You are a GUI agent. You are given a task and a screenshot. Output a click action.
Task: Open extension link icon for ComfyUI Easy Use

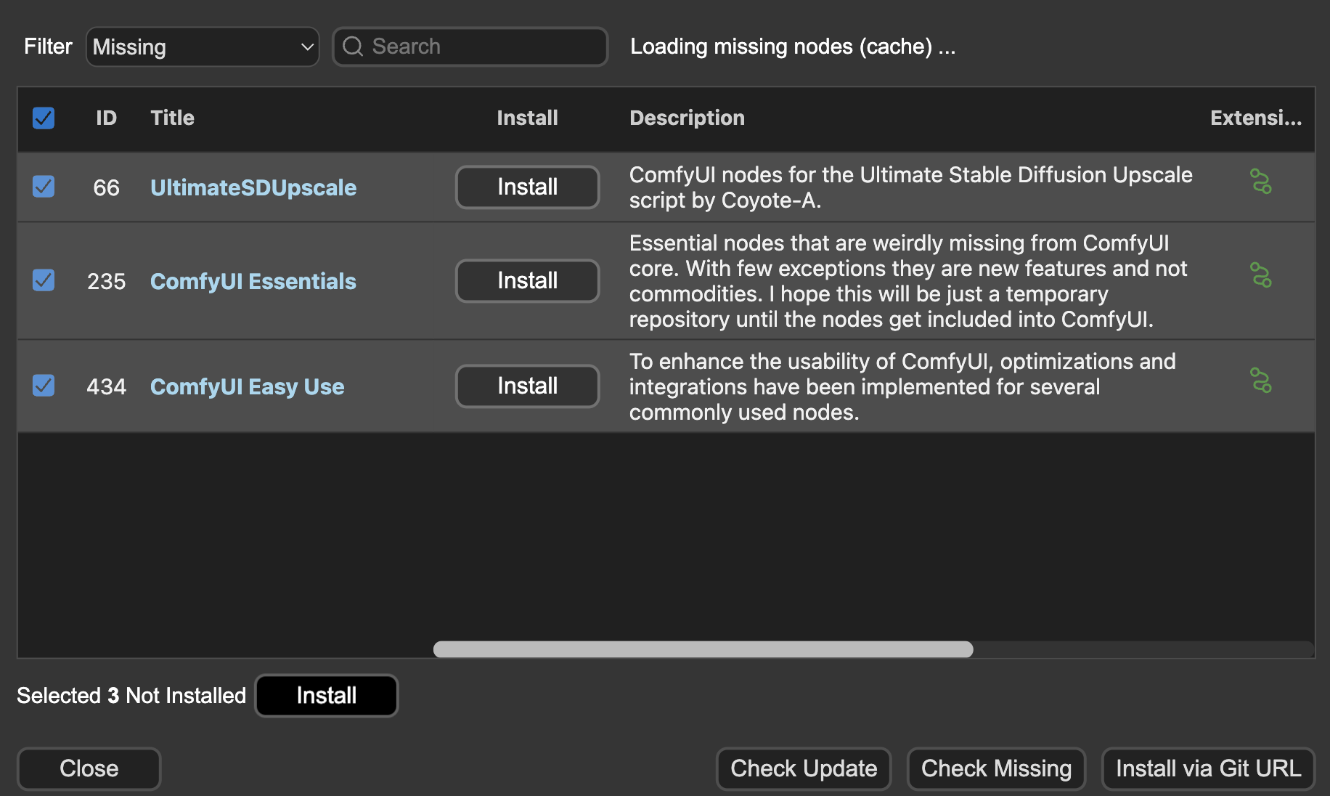tap(1261, 381)
